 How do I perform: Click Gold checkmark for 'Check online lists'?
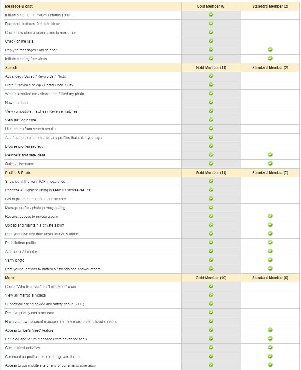click(x=211, y=41)
